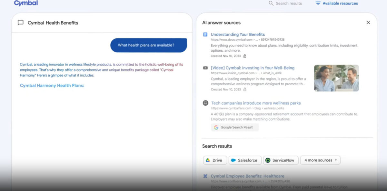Click the ServiceNow icon
This screenshot has width=387, height=191.
pos(268,160)
